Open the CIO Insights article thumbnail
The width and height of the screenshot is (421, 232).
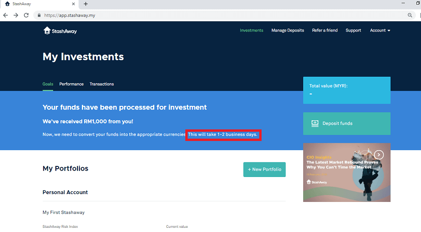coord(347,172)
